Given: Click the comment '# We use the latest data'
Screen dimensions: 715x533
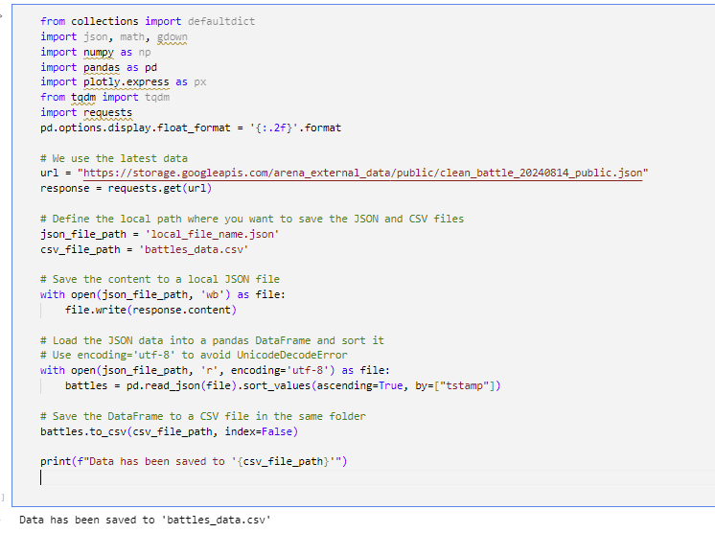Looking at the screenshot, I should pos(113,159).
